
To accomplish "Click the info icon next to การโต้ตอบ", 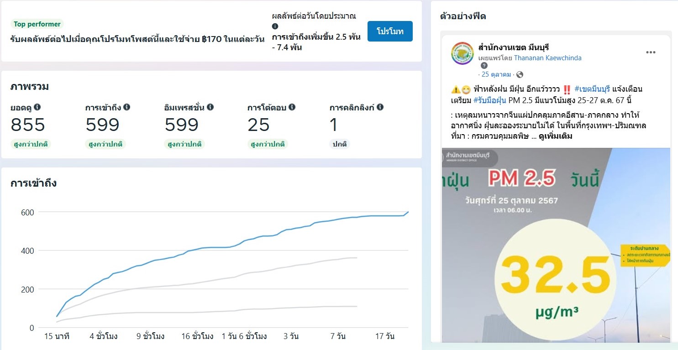I will click(292, 107).
